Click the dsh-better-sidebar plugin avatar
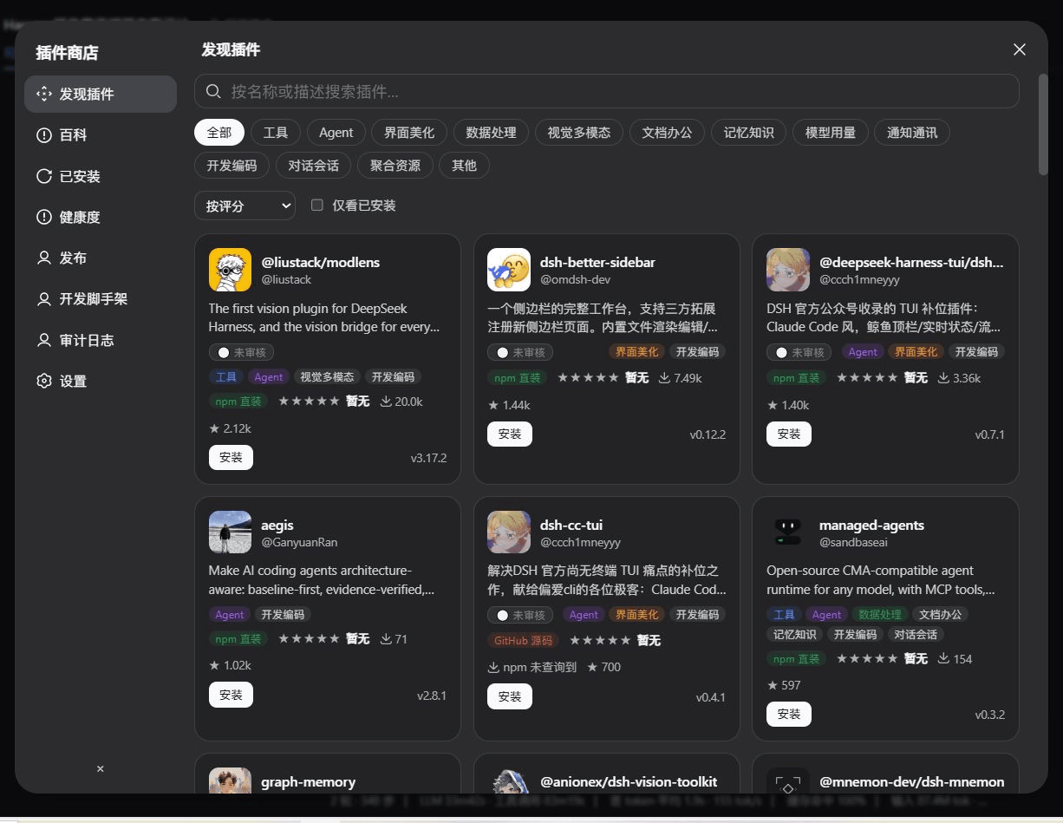 click(x=509, y=270)
